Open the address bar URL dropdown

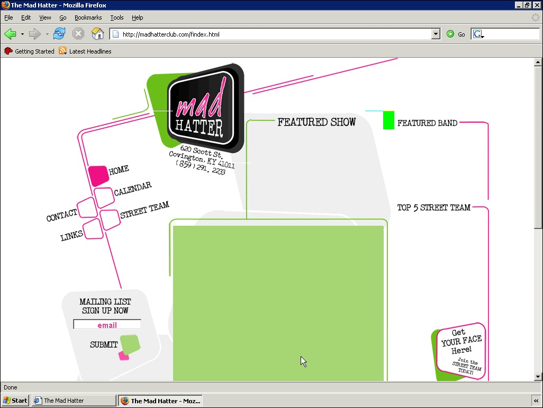tap(436, 34)
